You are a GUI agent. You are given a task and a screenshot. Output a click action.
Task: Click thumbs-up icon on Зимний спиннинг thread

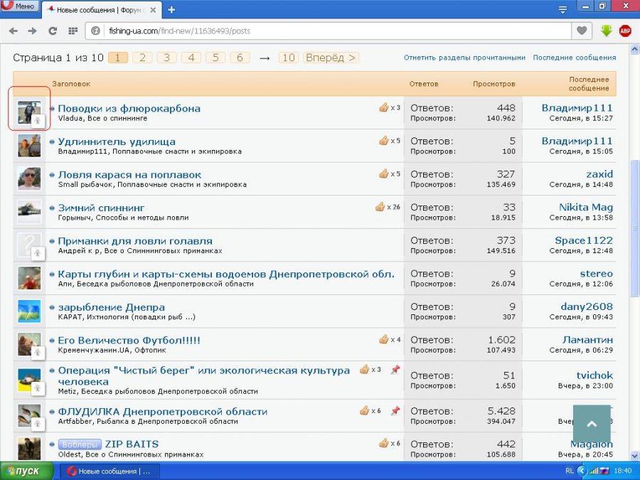pyautogui.click(x=380, y=207)
